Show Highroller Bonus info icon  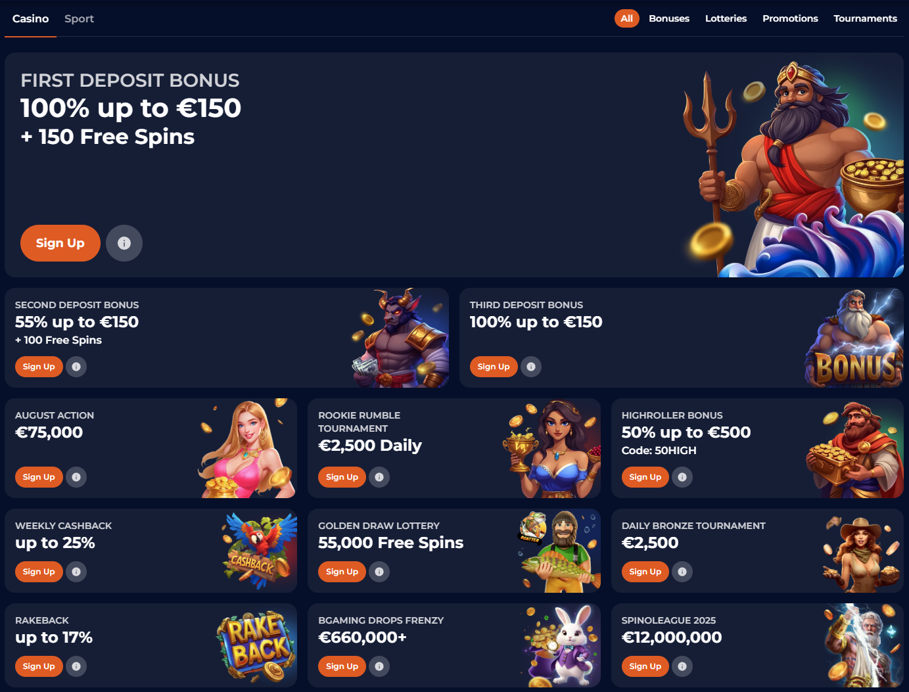[x=682, y=477]
